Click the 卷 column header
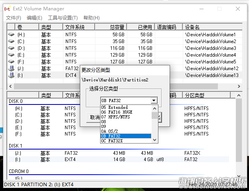Viewport: 249px width, 191px height. [27, 27]
